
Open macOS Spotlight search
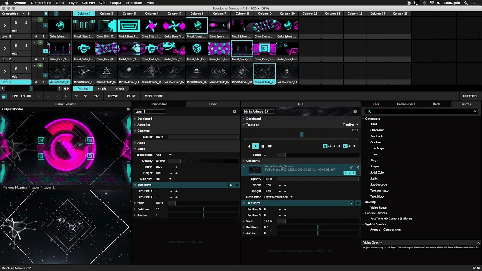466,3
